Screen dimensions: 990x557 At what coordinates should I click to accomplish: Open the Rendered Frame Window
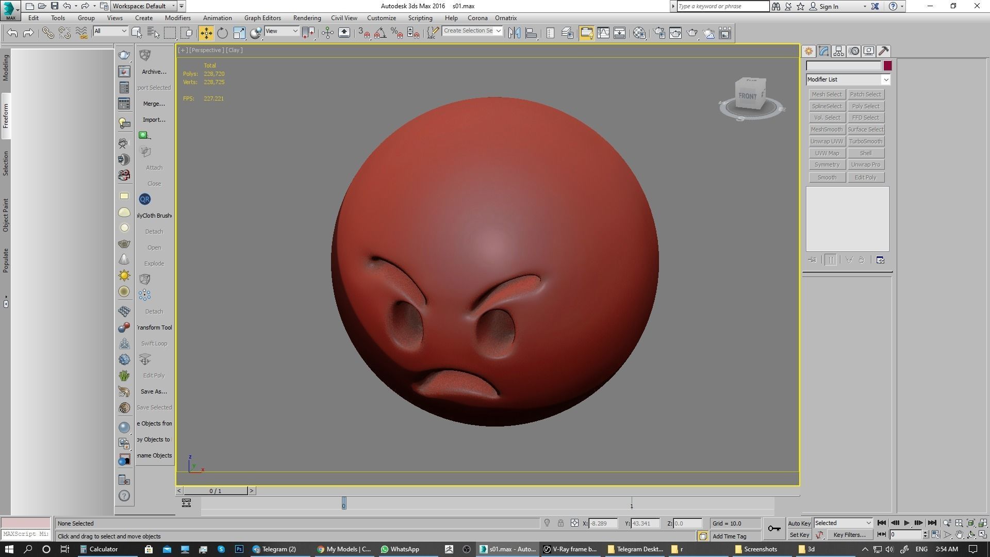click(x=675, y=33)
